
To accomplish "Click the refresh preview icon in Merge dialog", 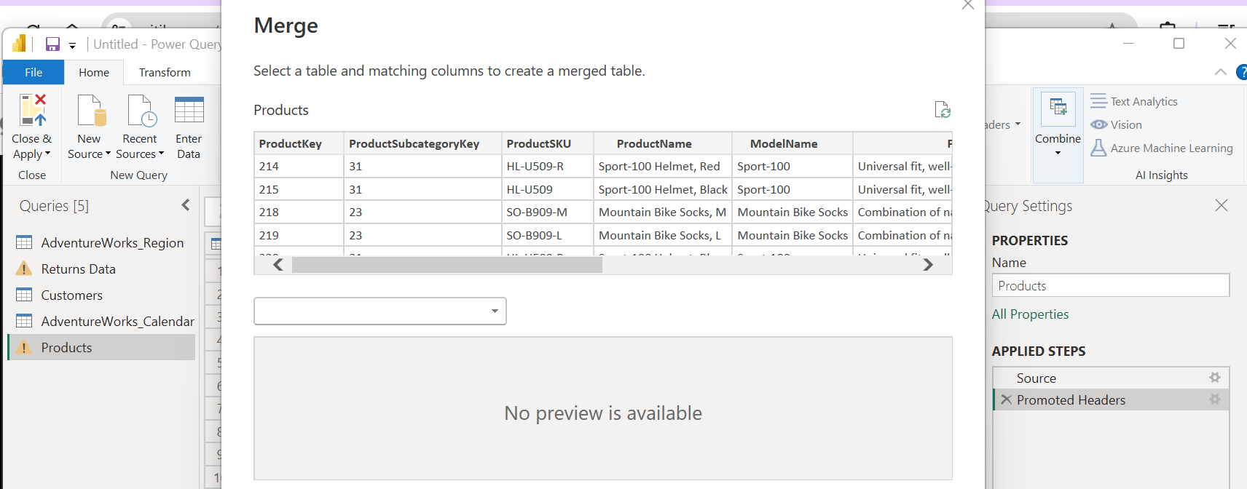I will coord(943,110).
